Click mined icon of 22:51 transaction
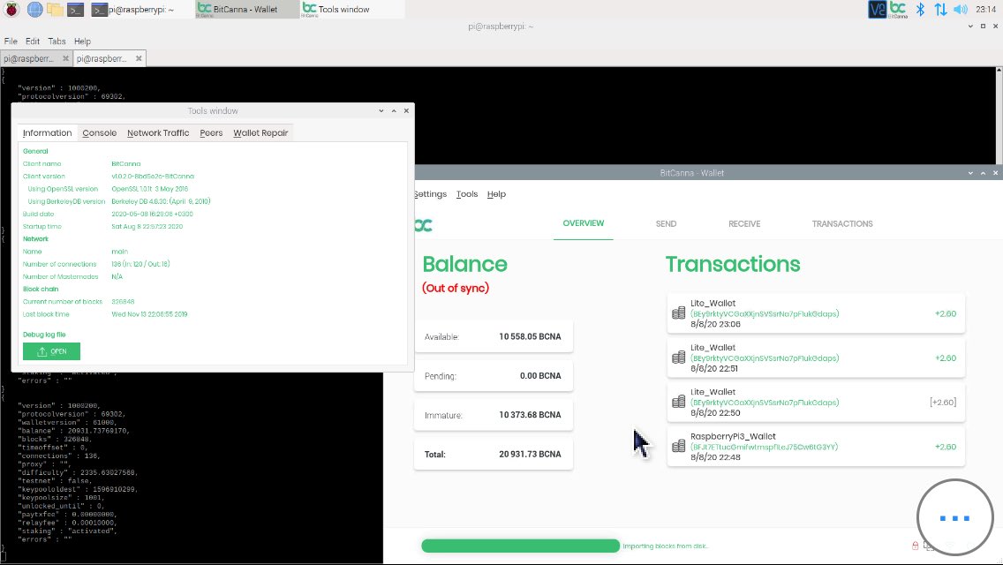Viewport: 1003px width, 565px height. coord(679,357)
